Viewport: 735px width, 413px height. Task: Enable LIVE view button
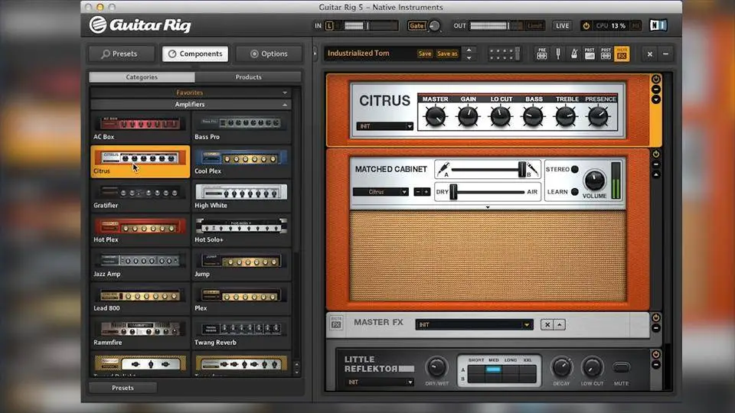[562, 26]
